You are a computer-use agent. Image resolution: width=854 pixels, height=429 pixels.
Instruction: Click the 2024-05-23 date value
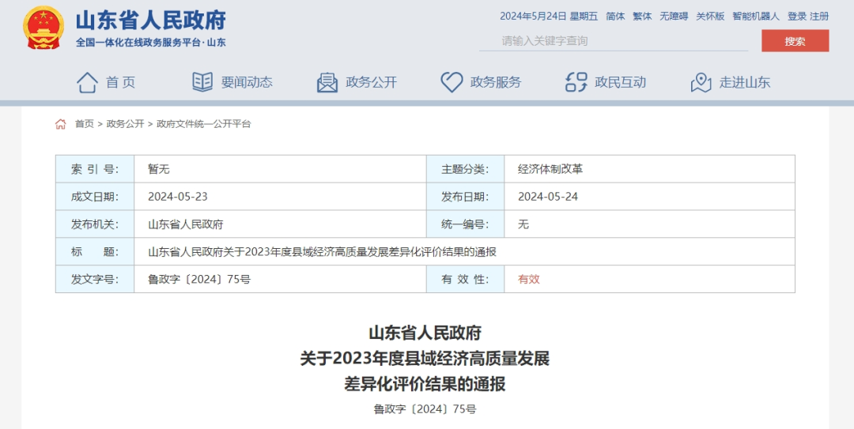pos(178,197)
